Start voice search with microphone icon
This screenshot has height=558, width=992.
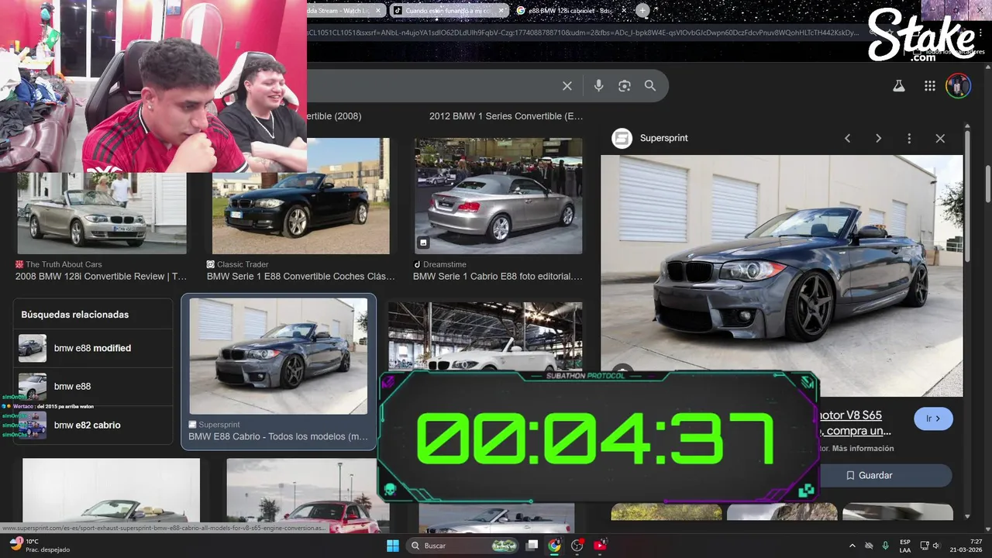coord(598,86)
